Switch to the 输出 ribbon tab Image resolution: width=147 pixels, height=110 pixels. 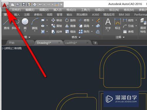click(x=69, y=15)
